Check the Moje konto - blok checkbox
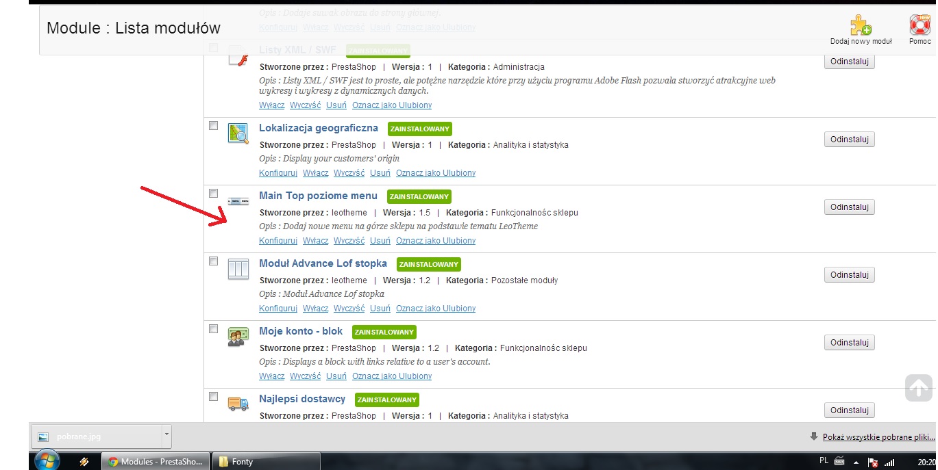The height and width of the screenshot is (470, 938). tap(213, 329)
